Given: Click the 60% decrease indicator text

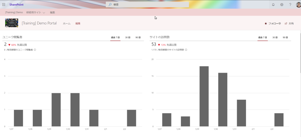Looking at the screenshot, I should point(14,45).
